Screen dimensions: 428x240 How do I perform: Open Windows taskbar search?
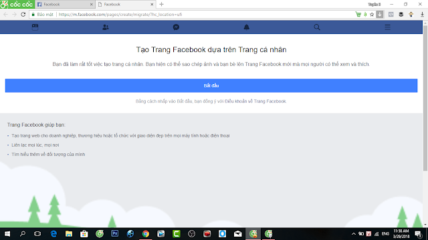coord(23,234)
